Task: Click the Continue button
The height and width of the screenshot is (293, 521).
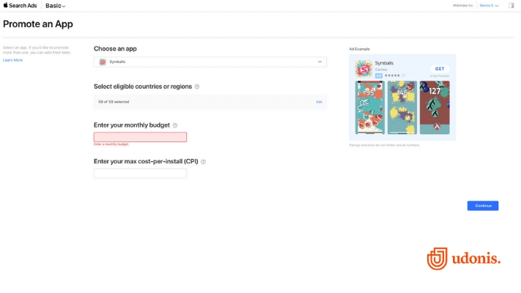Action: tap(483, 206)
